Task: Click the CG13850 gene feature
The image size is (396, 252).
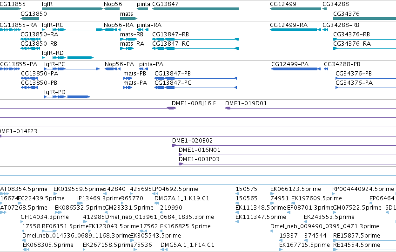Action: coord(30,19)
